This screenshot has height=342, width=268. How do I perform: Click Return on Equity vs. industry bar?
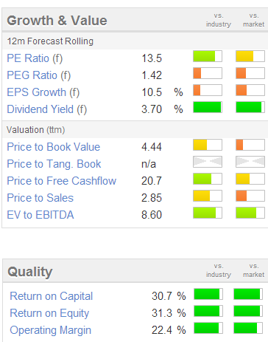point(208,311)
